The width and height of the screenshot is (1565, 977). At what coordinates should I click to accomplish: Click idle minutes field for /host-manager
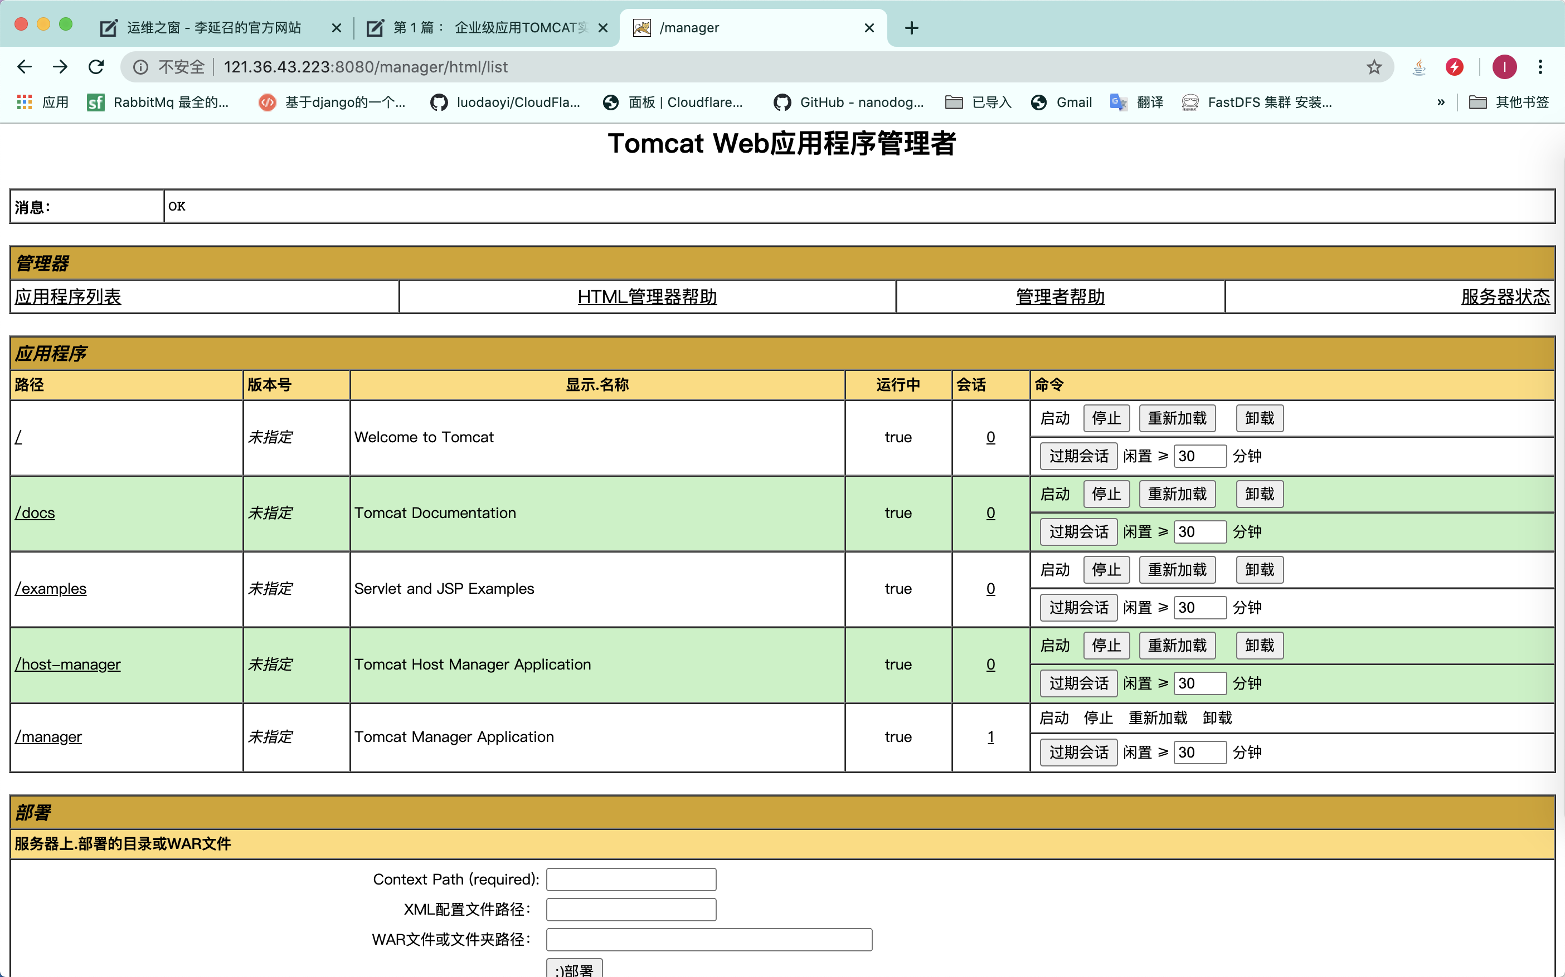[1200, 683]
